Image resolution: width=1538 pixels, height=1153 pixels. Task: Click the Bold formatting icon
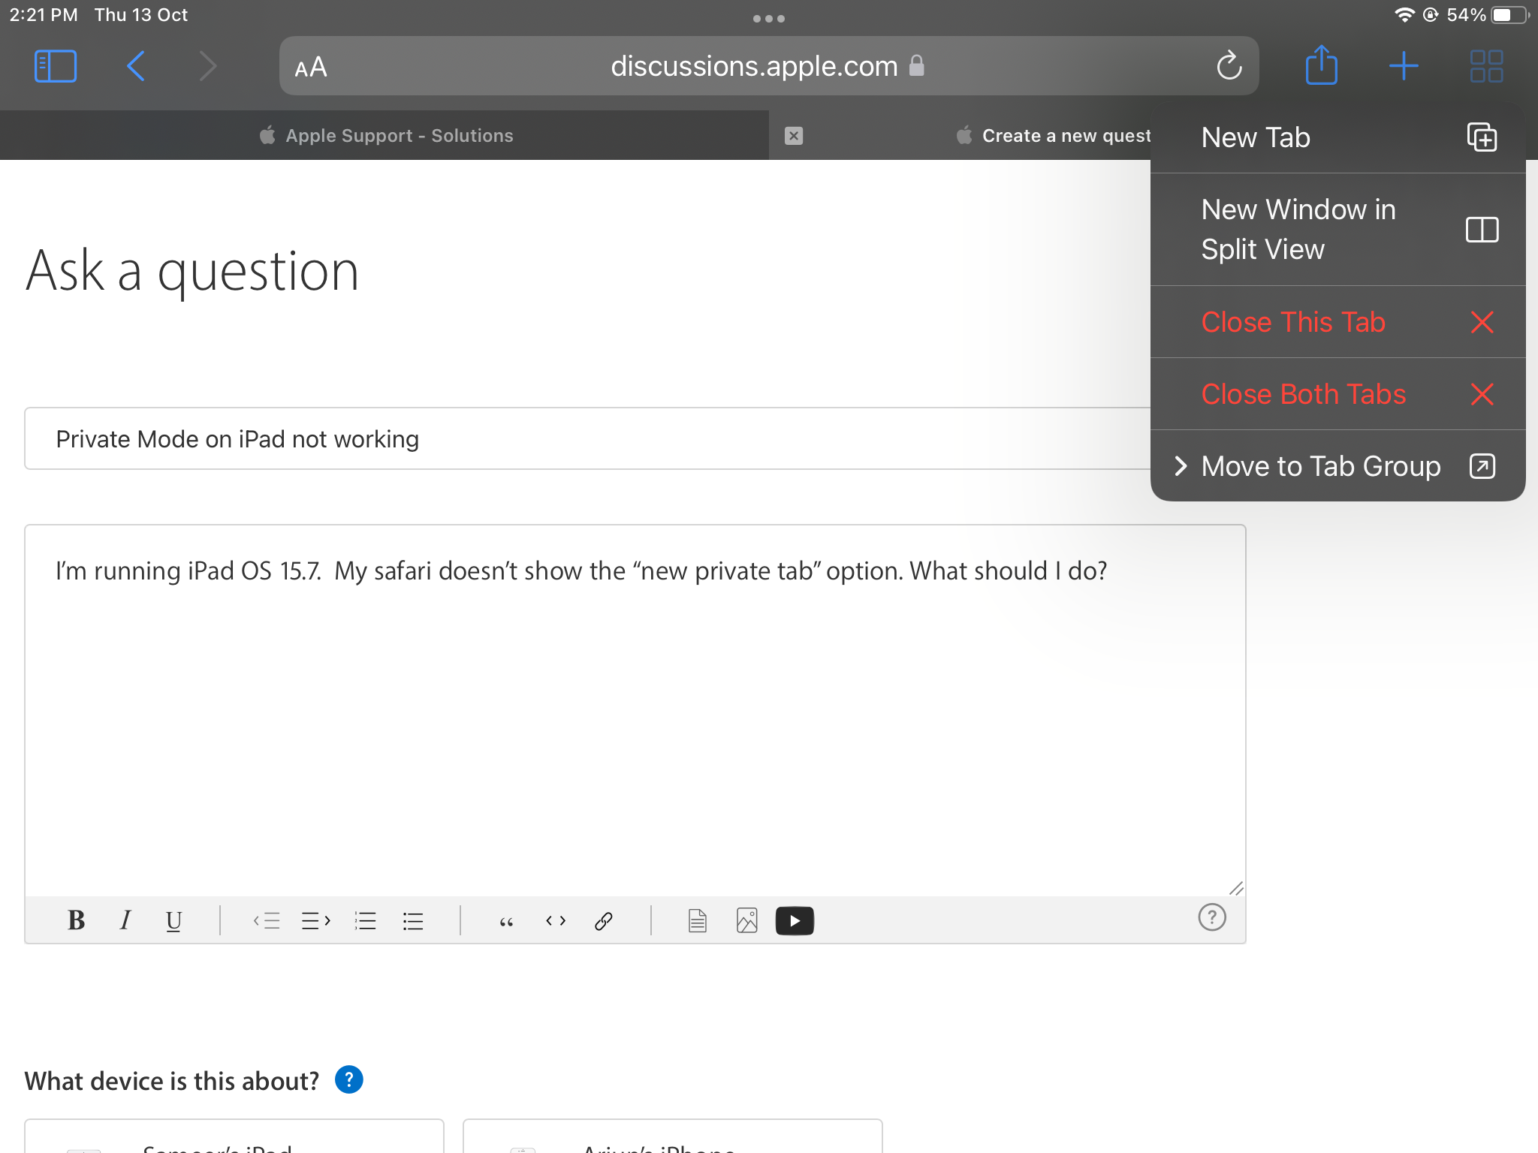pos(75,920)
